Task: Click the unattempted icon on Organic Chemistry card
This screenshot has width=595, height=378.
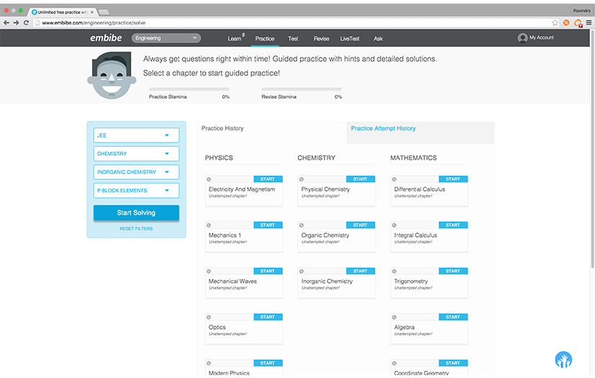Action: (301, 225)
